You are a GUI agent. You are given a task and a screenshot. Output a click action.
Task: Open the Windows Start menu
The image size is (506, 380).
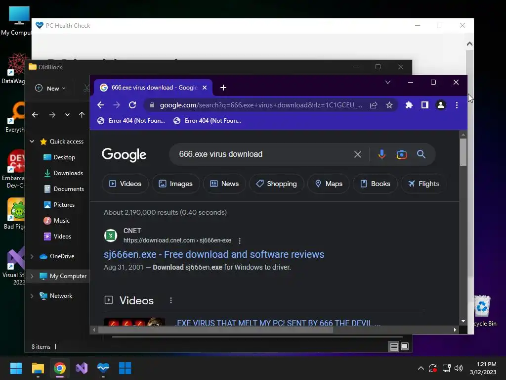16,368
